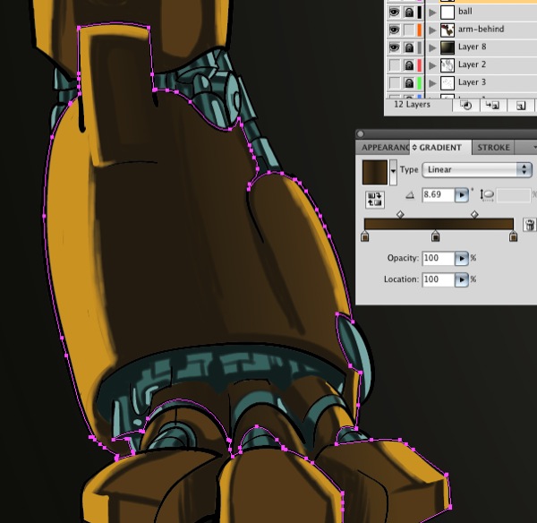Expand the arm-behind layer contents
Screen dimensions: 537x523
pos(432,30)
